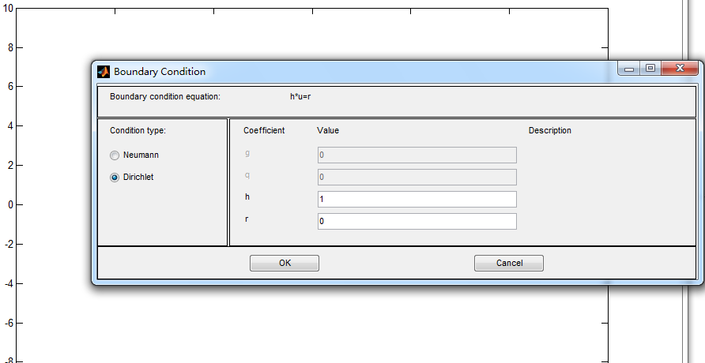705x363 pixels.
Task: Maximize the Boundary Condition dialog
Action: 650,69
